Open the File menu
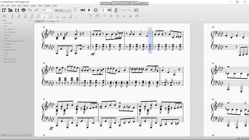 (x=3, y=5)
